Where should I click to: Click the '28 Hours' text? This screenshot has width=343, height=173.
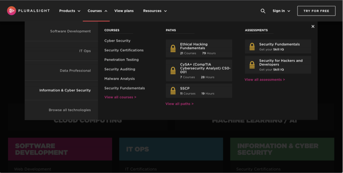click(x=207, y=77)
